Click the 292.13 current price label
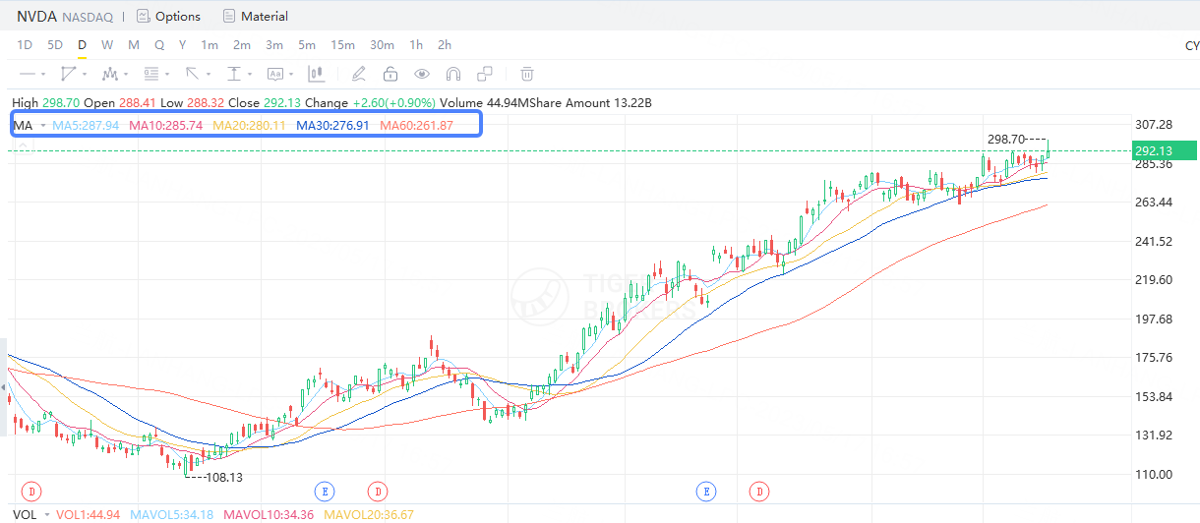The width and height of the screenshot is (1200, 523). click(x=1153, y=150)
